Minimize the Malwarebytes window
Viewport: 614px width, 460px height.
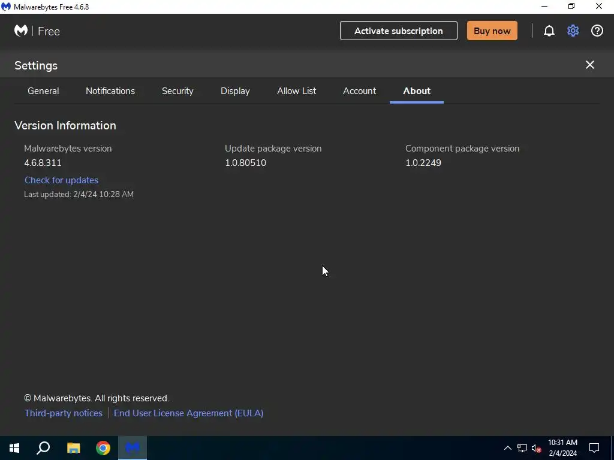point(544,7)
